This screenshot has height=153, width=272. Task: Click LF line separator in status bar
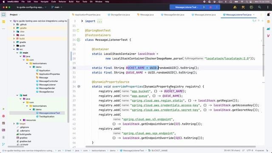(243, 150)
